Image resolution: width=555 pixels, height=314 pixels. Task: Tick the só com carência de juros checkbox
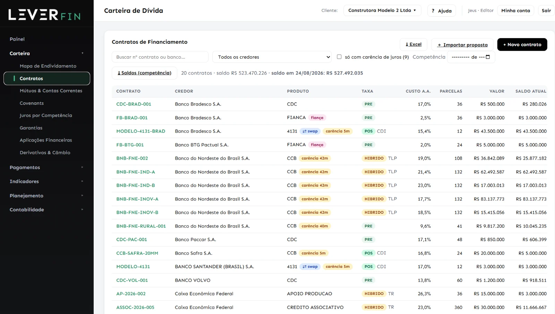point(339,57)
